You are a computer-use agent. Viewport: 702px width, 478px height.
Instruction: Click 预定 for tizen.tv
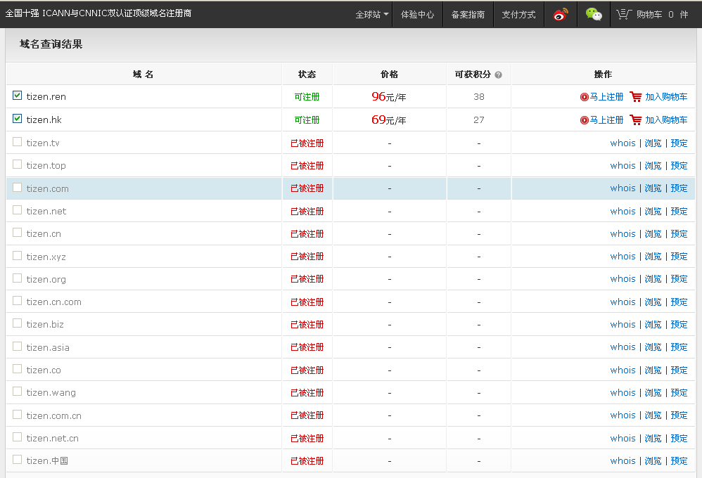click(679, 143)
